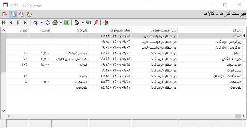Click the زمان شروع کار column header
Image resolution: width=247 pixels, height=128 pixels.
pyautogui.click(x=109, y=30)
